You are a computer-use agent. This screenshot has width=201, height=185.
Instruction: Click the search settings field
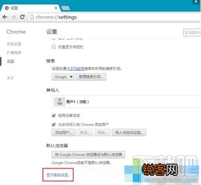[192, 33]
